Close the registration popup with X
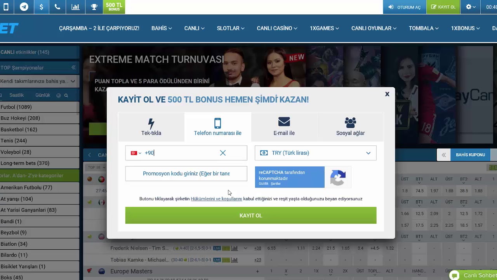This screenshot has width=497, height=280. tap(387, 94)
